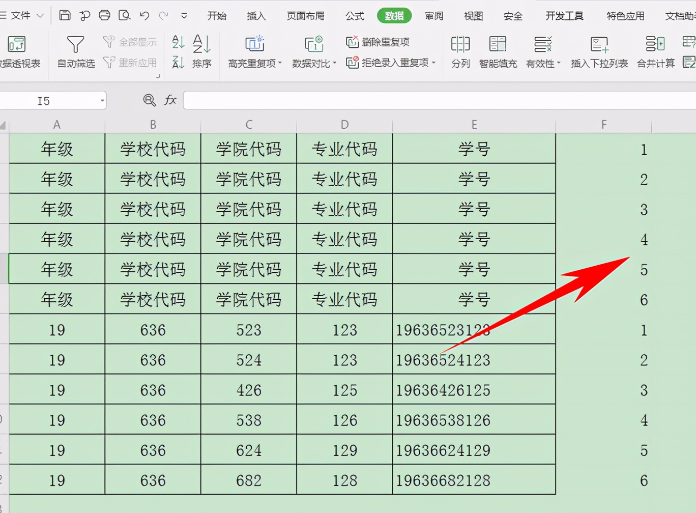Switch to the 开发工具 tab
The width and height of the screenshot is (696, 513).
pyautogui.click(x=564, y=16)
